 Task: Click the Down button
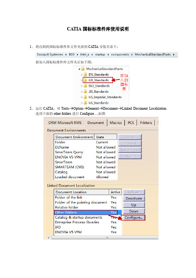134,211
